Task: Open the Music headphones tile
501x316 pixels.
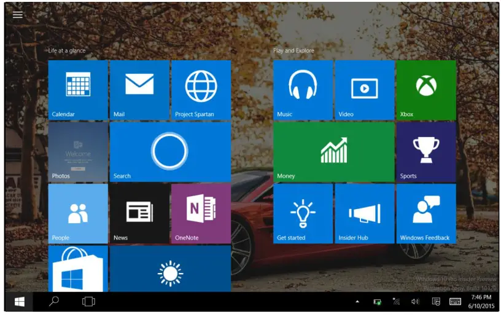Action: (303, 90)
